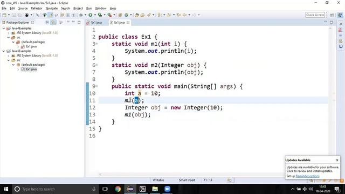Screen dimensions: 345x194
Task: Click the External Tools run icon
Action: point(109,15)
